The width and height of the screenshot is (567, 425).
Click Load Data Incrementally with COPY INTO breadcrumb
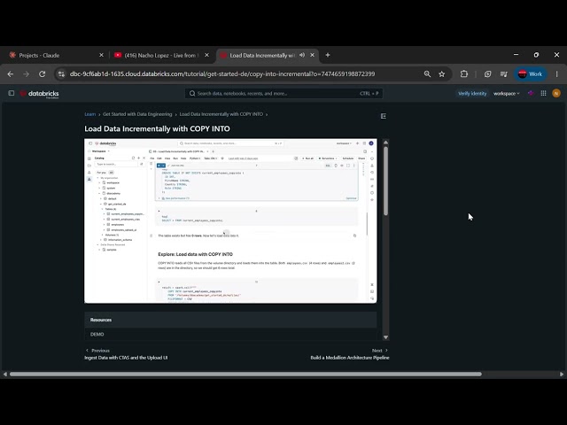point(221,114)
